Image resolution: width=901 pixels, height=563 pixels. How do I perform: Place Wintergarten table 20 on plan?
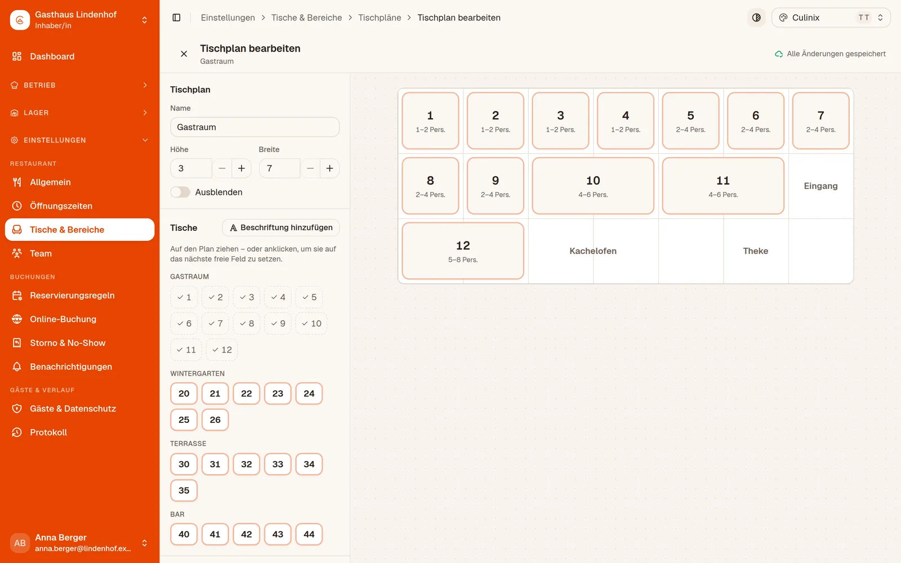point(184,394)
